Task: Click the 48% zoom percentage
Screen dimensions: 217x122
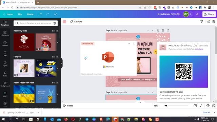Action: pos(156,105)
